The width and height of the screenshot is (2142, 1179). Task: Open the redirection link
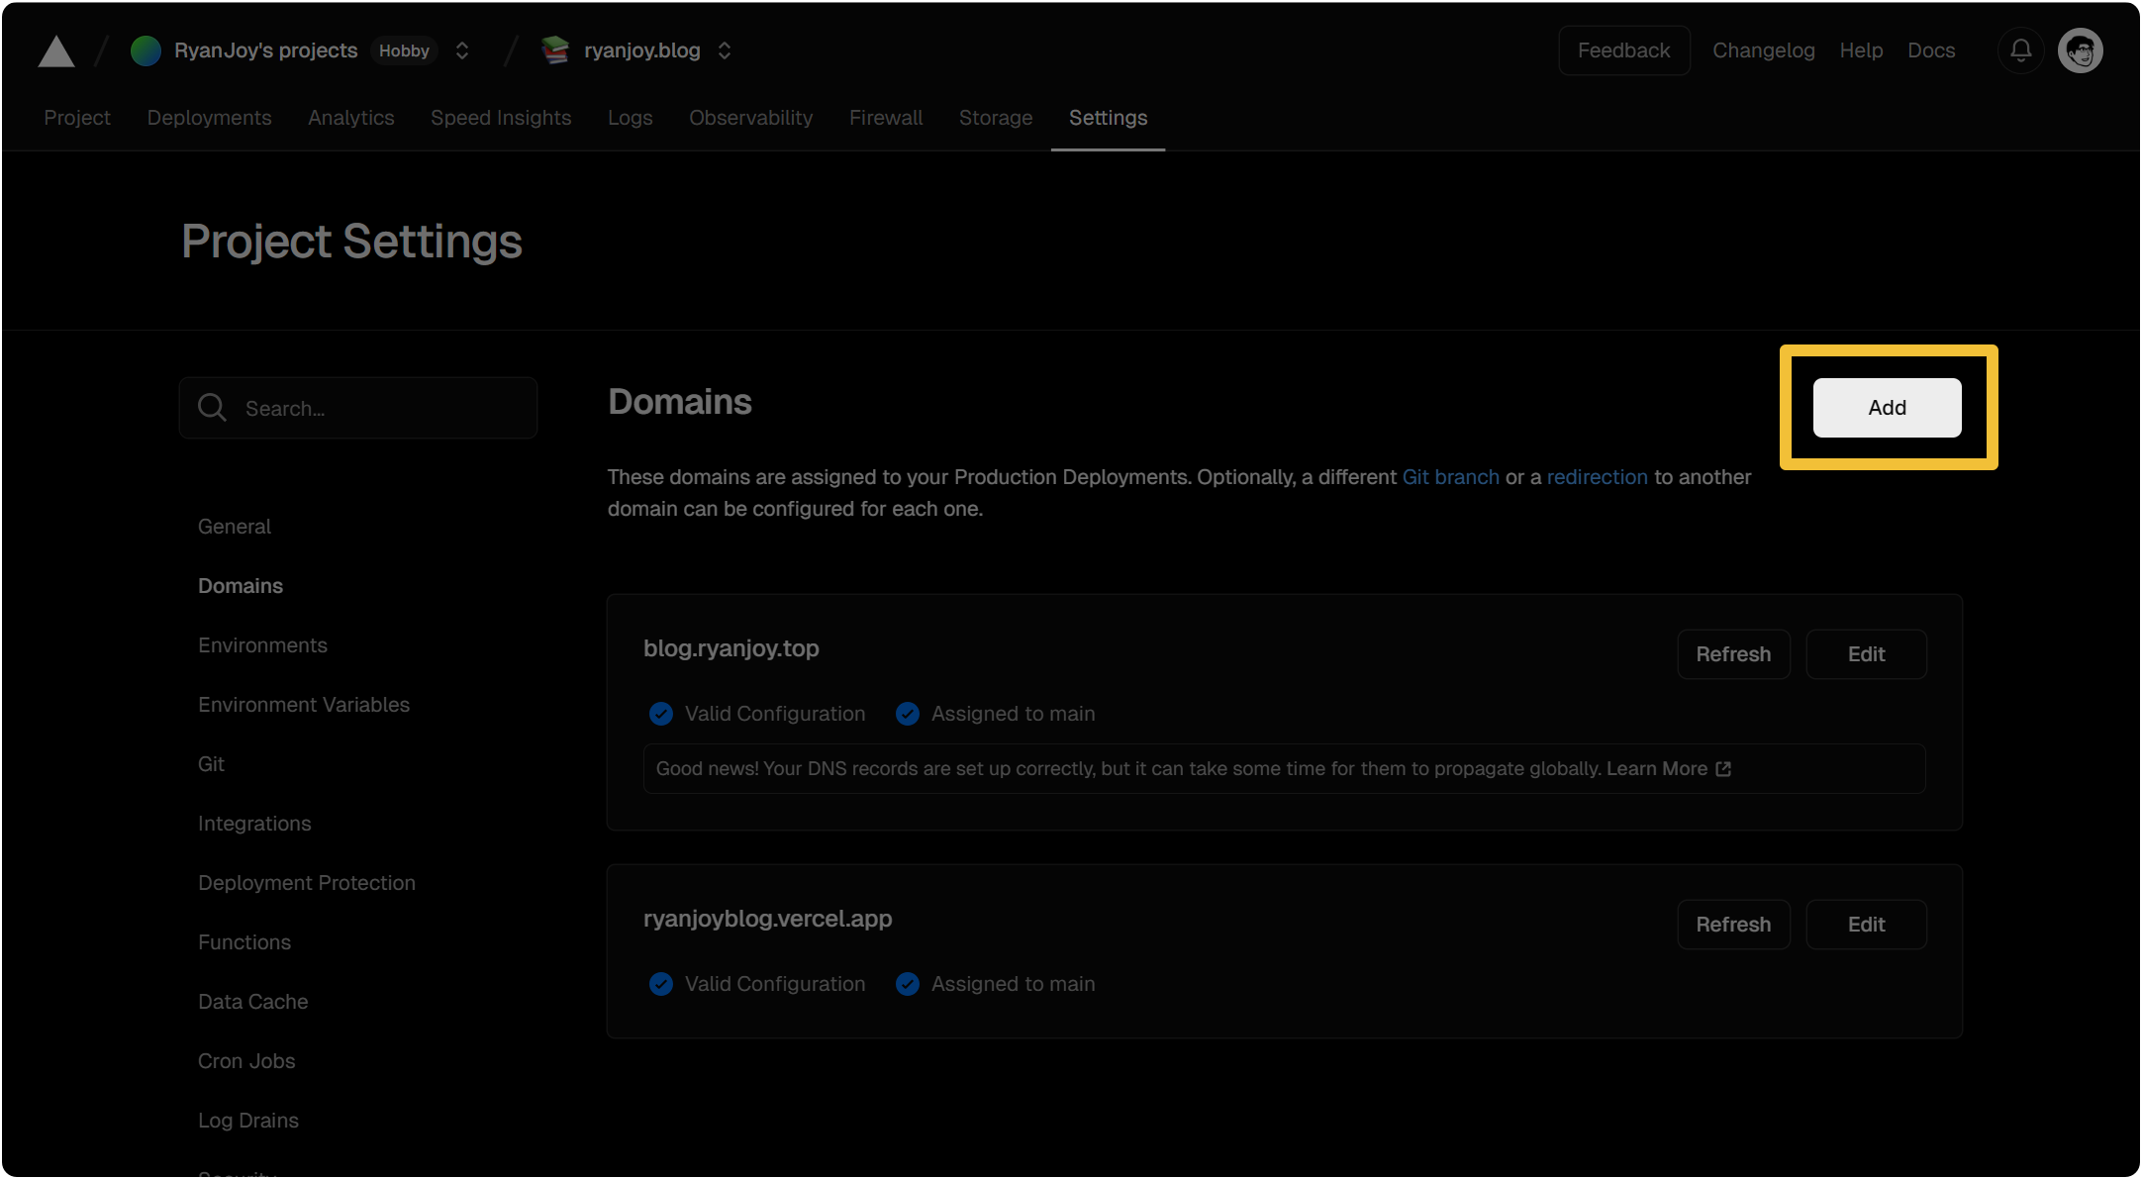[x=1597, y=477]
